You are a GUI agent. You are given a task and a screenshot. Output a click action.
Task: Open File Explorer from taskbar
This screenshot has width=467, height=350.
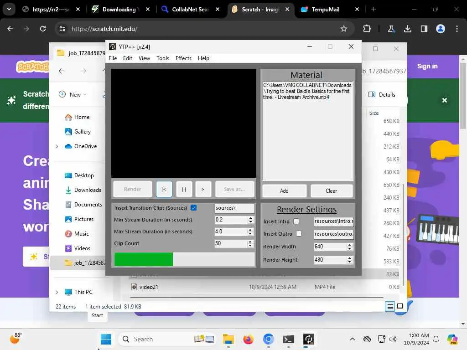[x=228, y=339]
